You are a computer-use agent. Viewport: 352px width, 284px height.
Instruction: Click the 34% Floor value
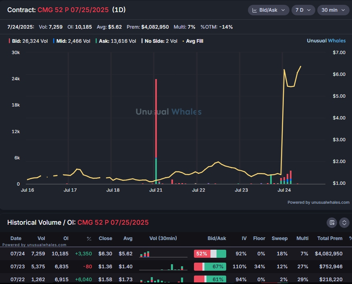pos(260,267)
